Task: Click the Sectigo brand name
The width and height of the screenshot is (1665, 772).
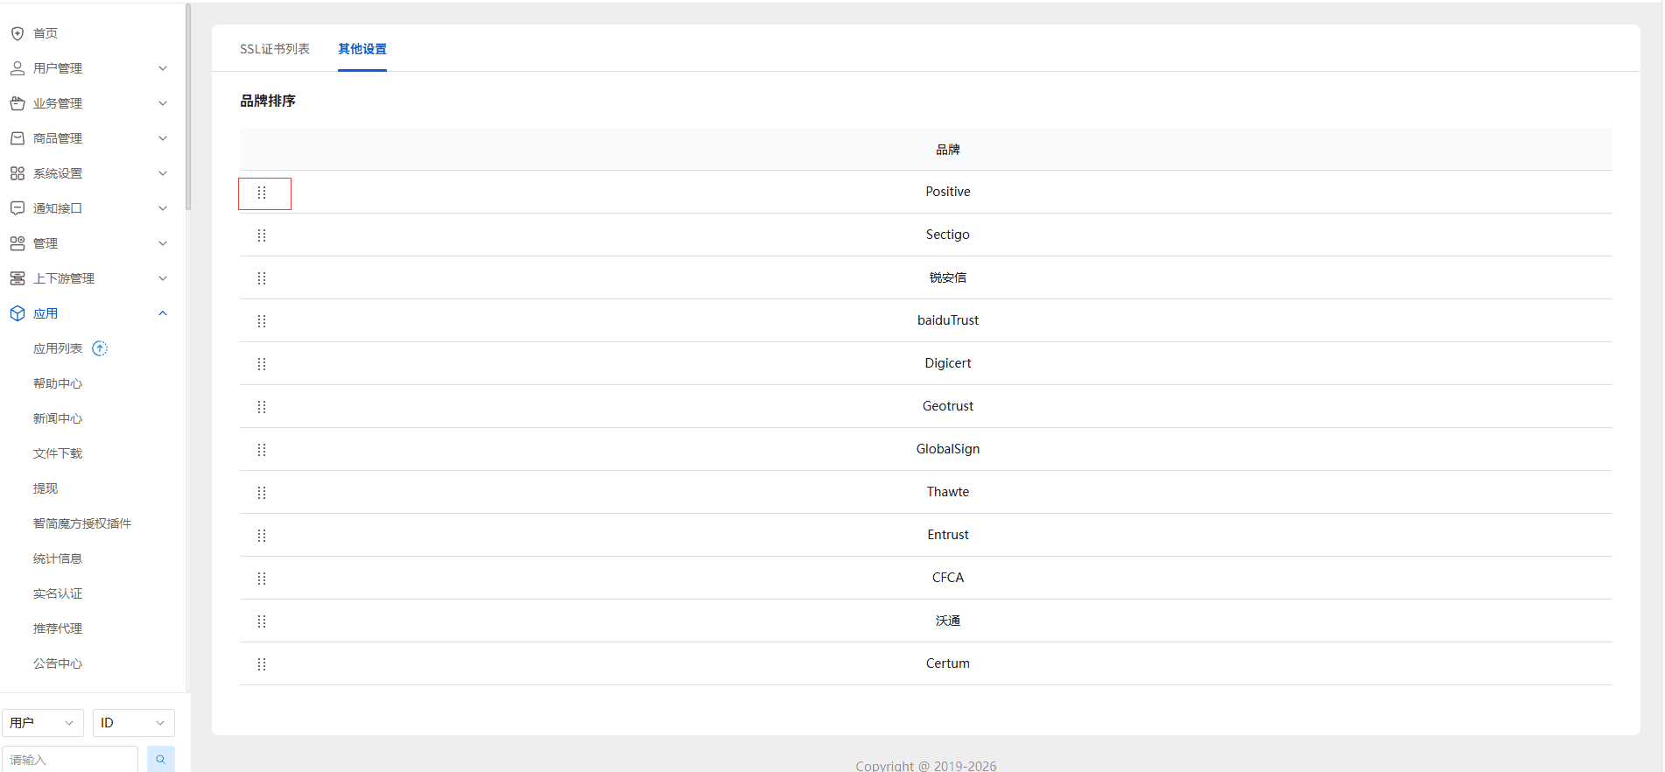Action: [x=948, y=235]
